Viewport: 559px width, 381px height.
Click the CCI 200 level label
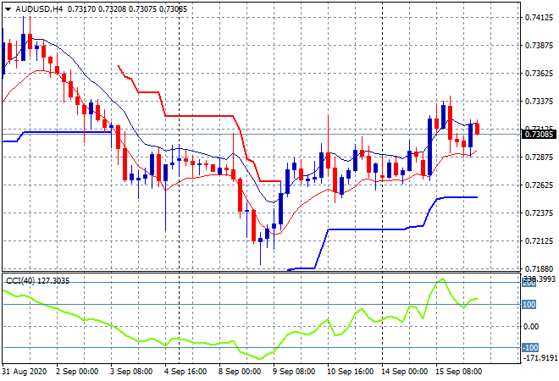pos(529,283)
